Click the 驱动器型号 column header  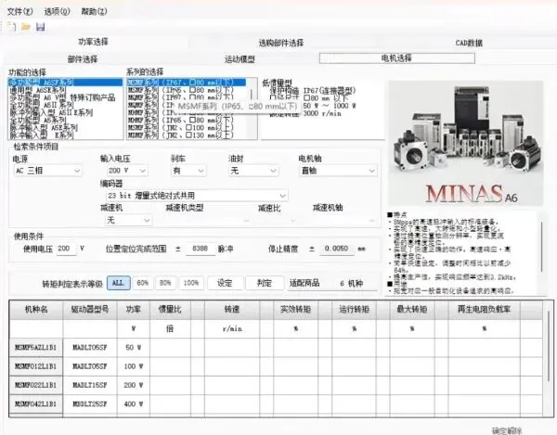[x=90, y=310]
